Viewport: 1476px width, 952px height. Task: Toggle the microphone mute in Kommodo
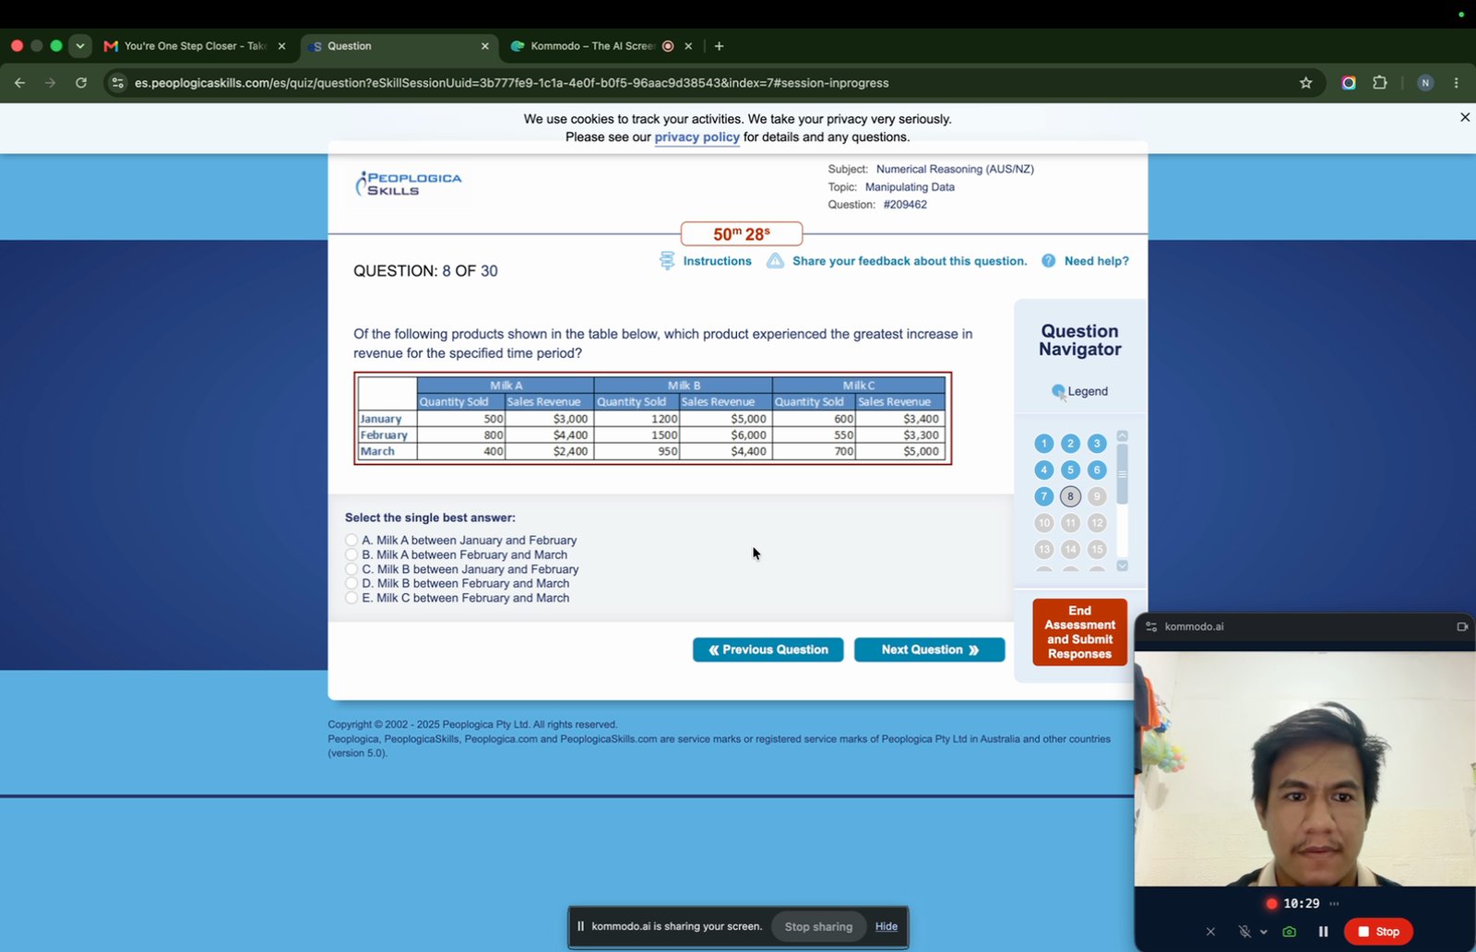[x=1244, y=932]
